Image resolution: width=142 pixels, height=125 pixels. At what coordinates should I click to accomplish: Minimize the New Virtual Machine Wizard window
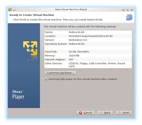(x=123, y=9)
